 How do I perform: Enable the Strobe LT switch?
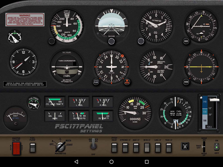(125, 148)
